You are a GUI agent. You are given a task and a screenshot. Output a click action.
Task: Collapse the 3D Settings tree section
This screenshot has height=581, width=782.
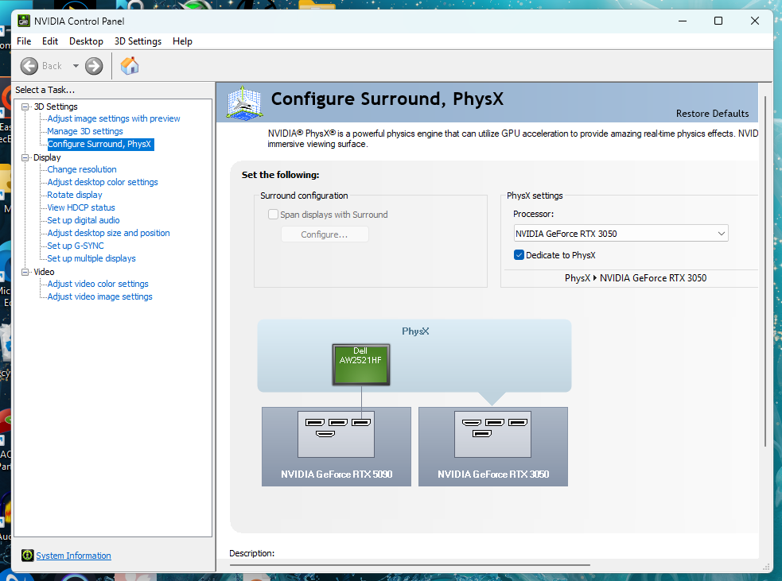(25, 106)
